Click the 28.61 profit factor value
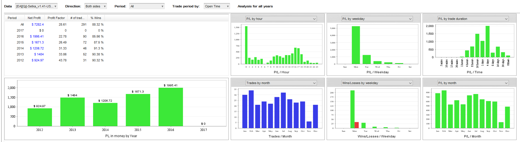The image size is (520, 142). coord(63,24)
